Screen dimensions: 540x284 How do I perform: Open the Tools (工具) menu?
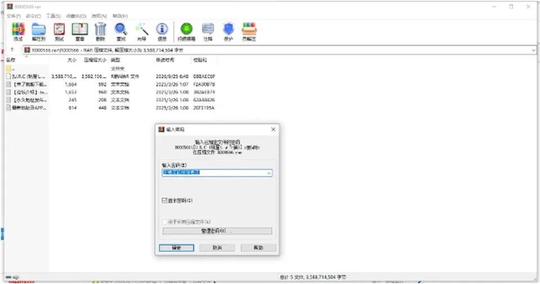tap(53, 16)
